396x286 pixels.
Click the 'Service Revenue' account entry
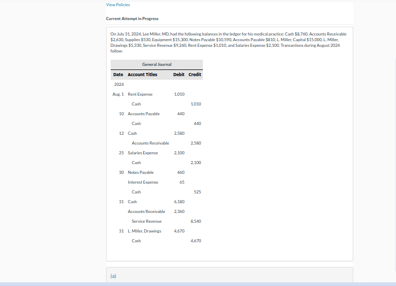point(147,221)
